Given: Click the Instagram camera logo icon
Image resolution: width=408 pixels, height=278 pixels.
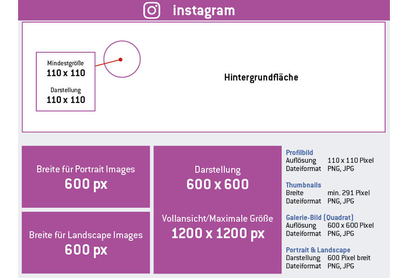Looking at the screenshot, I should point(152,10).
